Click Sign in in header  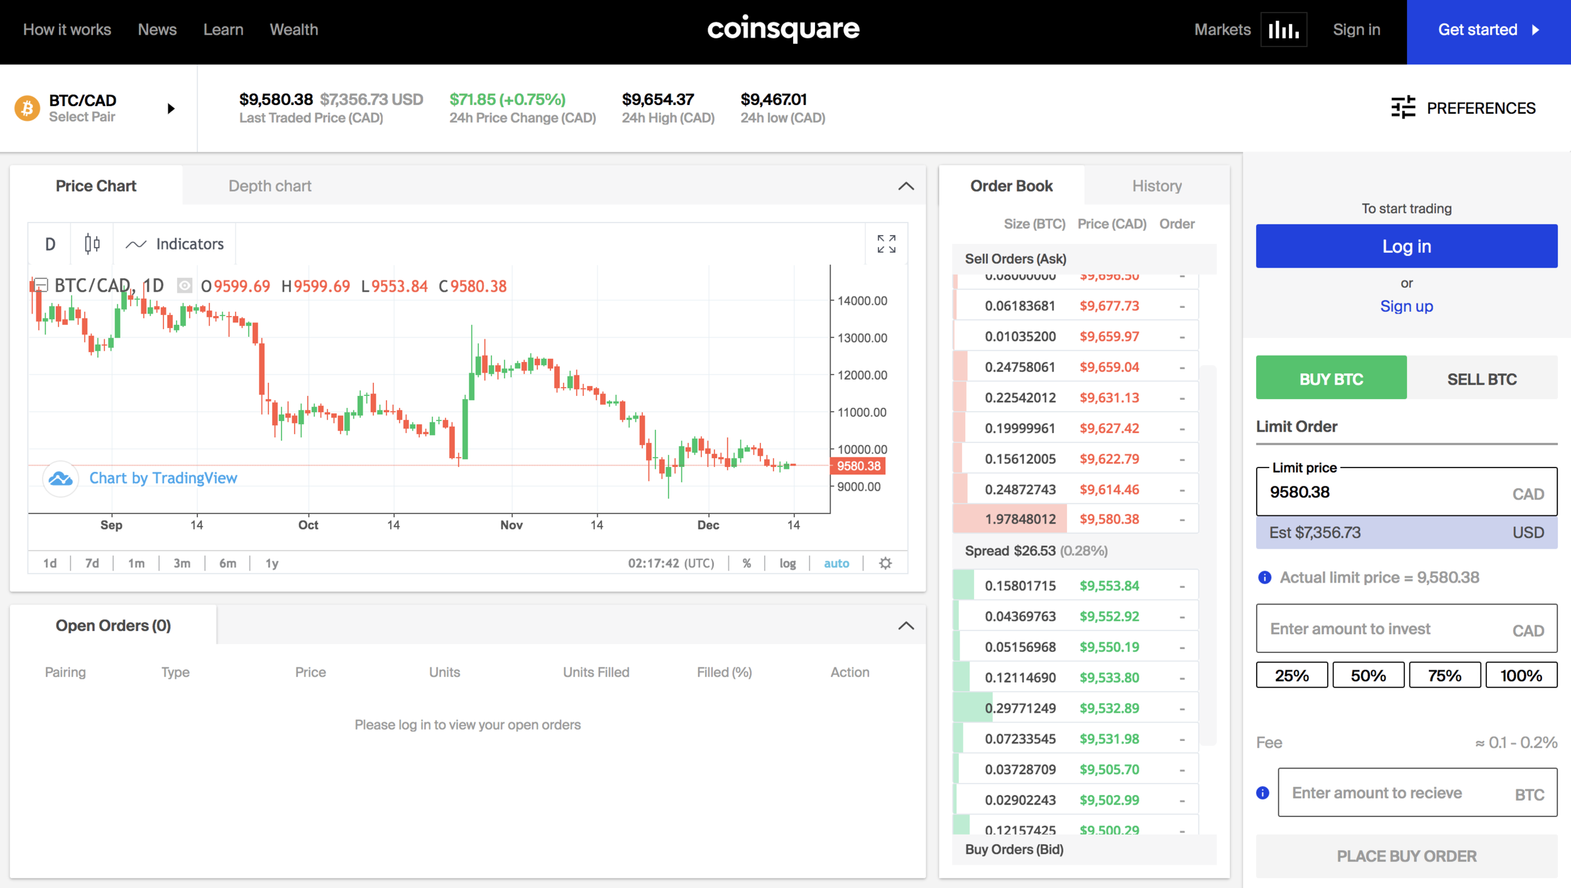click(x=1356, y=30)
